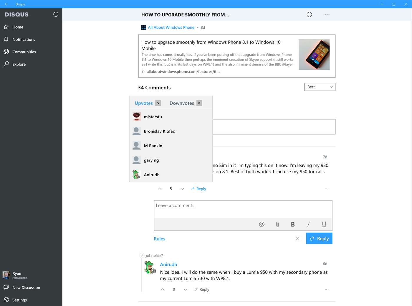Upvote Anirudh's comment
Image resolution: width=412 pixels, height=306 pixels.
[x=163, y=290]
